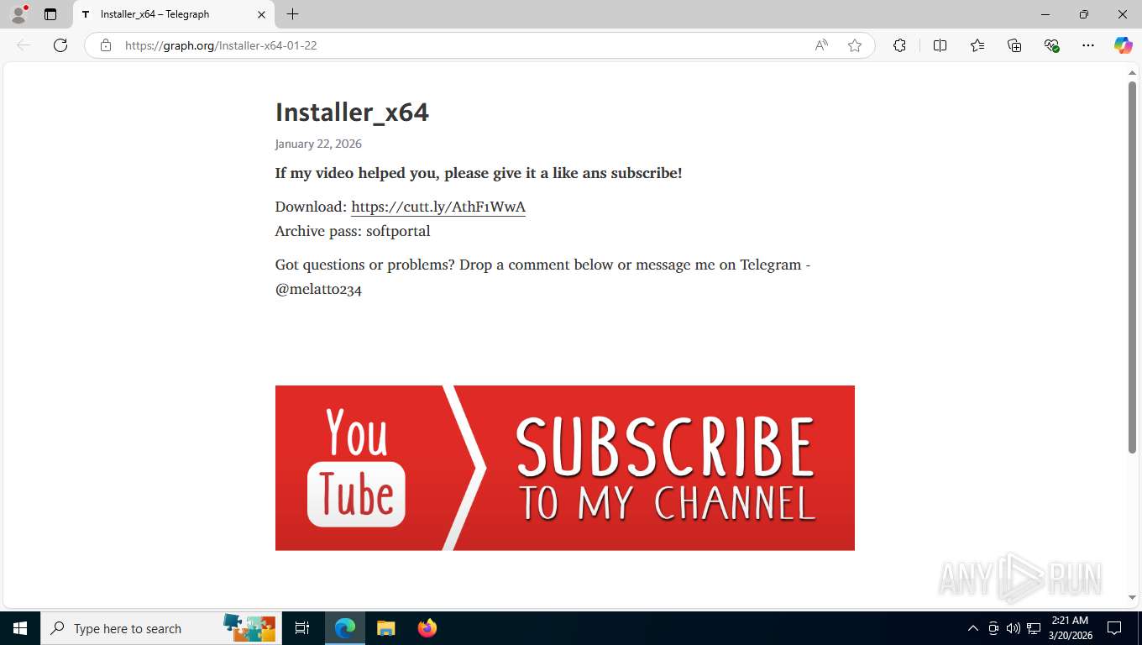The height and width of the screenshot is (645, 1142).
Task: Open Browser essentials heart icon
Action: point(1051,45)
